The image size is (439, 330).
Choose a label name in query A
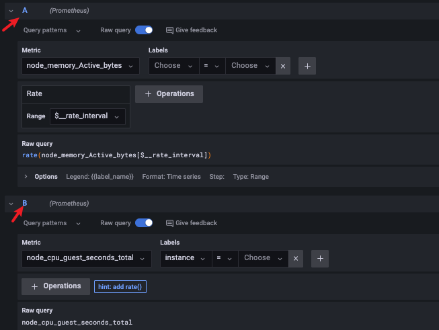point(174,66)
